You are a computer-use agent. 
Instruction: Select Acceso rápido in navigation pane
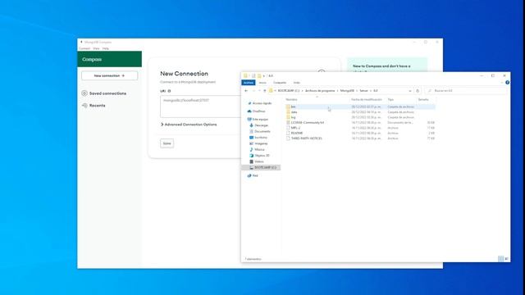click(x=259, y=103)
